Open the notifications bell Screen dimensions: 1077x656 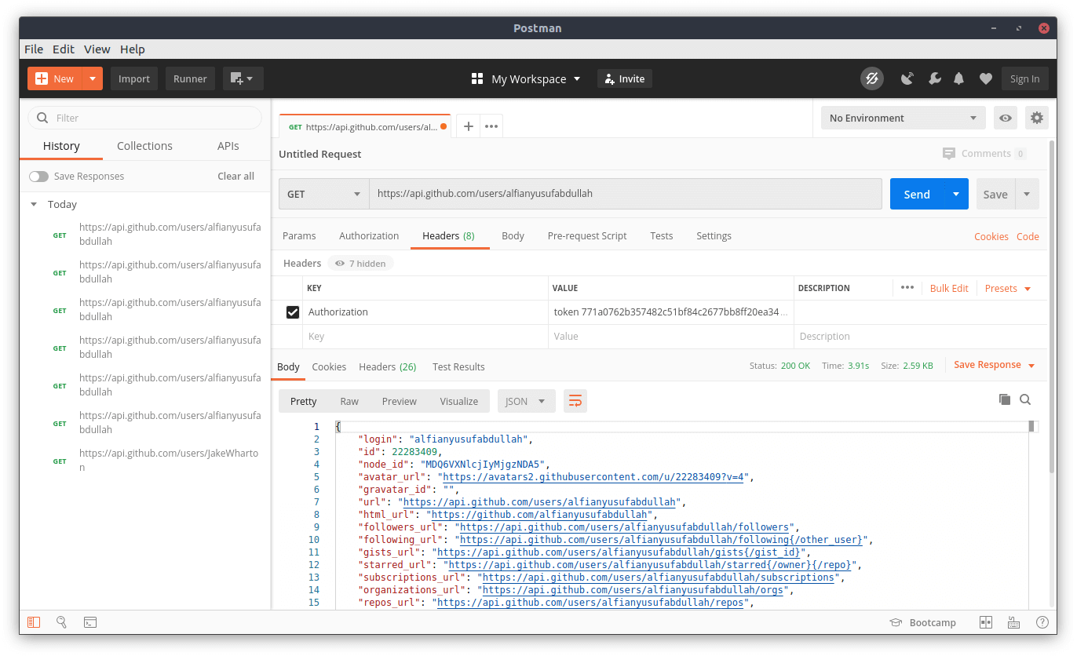(959, 78)
